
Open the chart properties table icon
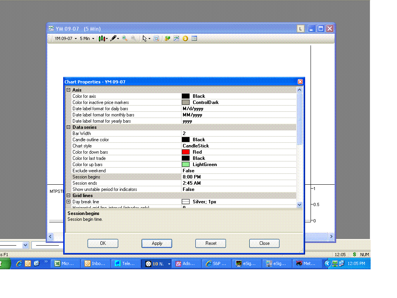[194, 38]
